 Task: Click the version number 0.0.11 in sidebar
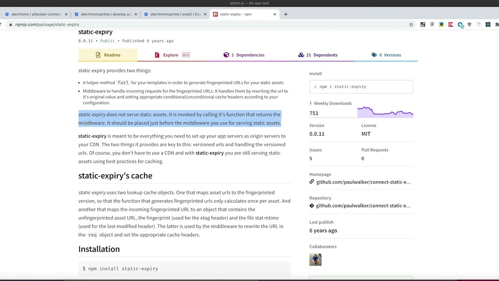pyautogui.click(x=317, y=134)
